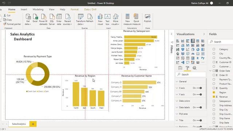
Task: Tick the Customer ID field checkbox
Action: pyautogui.click(x=214, y=62)
